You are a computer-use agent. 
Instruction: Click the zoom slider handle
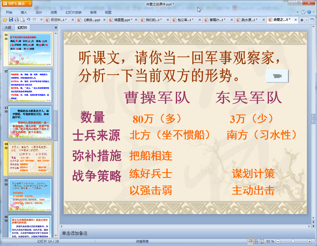[293, 241]
